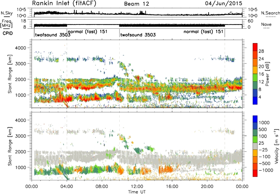Click the '04:00' time tick label

pos(66,187)
